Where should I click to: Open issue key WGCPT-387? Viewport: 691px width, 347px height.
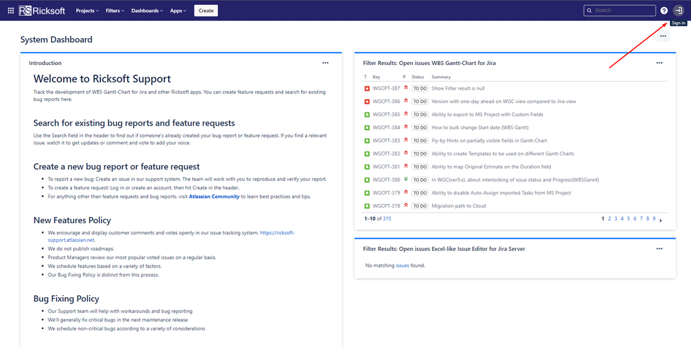coord(387,88)
